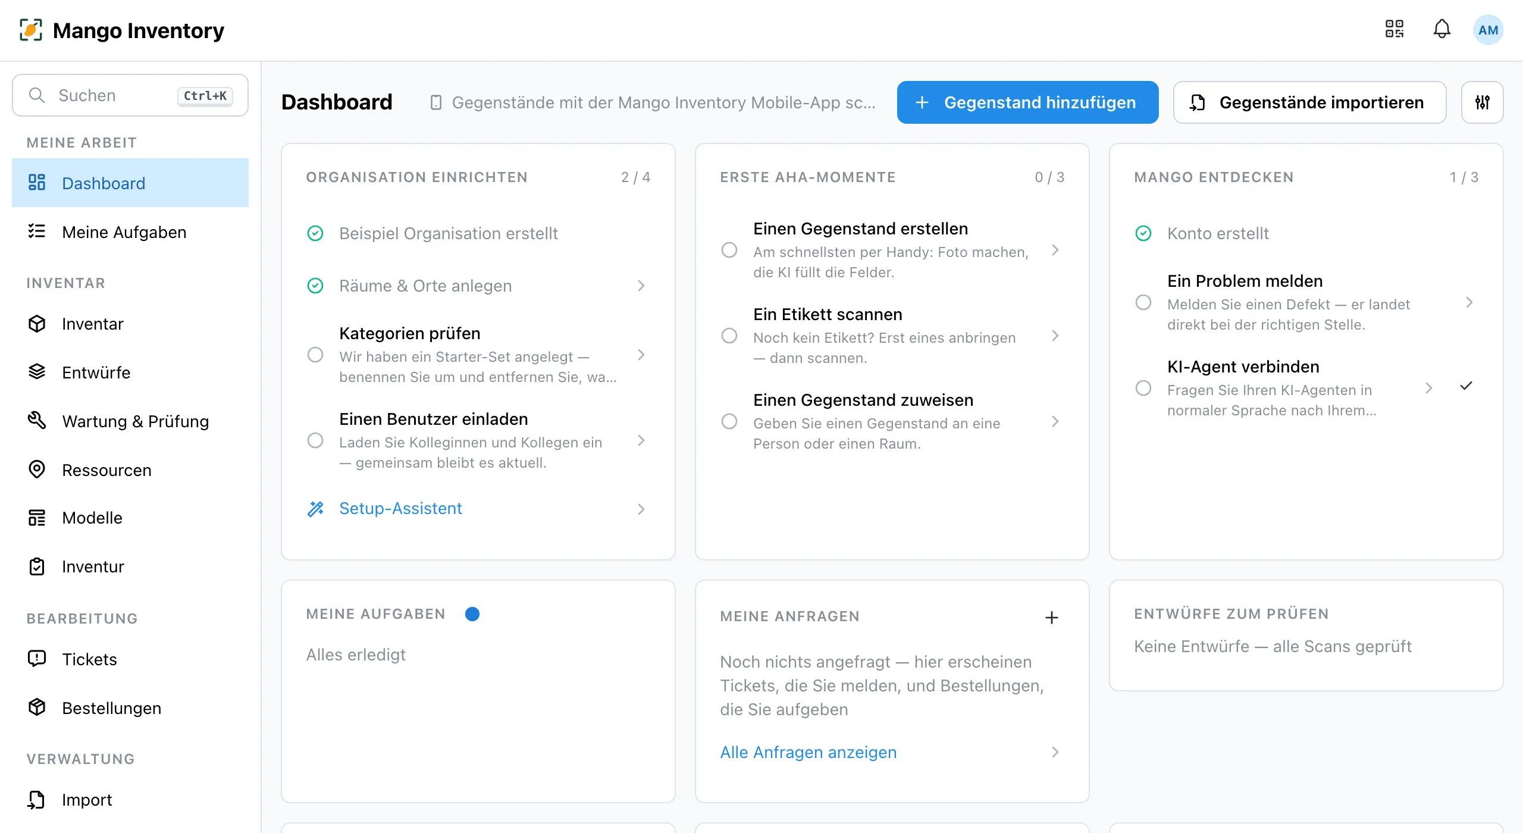This screenshot has height=833, width=1523.
Task: Check the Einen Gegenstand erstellen circle
Action: click(729, 250)
